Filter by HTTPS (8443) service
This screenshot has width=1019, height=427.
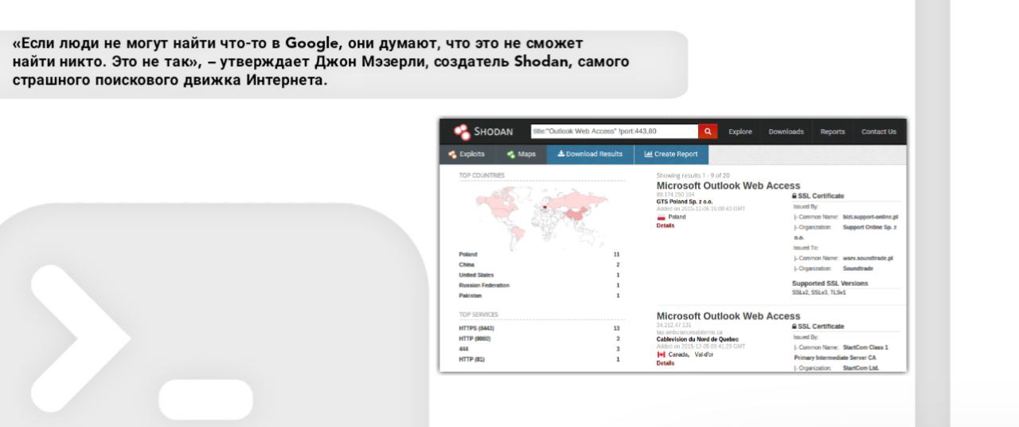(x=477, y=328)
